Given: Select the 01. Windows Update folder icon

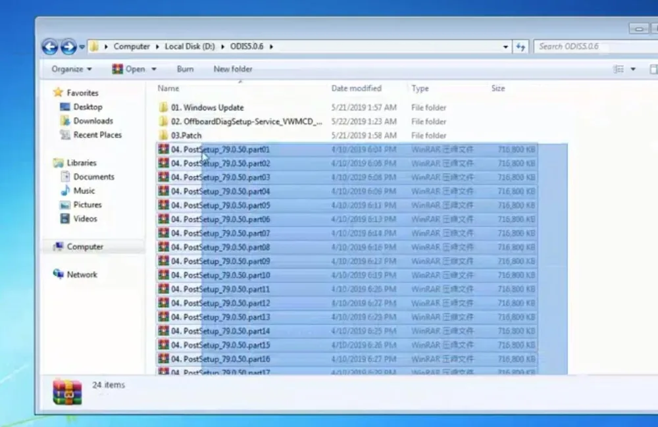Looking at the screenshot, I should tap(163, 107).
